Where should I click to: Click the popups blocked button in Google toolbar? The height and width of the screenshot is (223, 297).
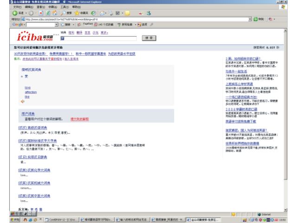104,25
